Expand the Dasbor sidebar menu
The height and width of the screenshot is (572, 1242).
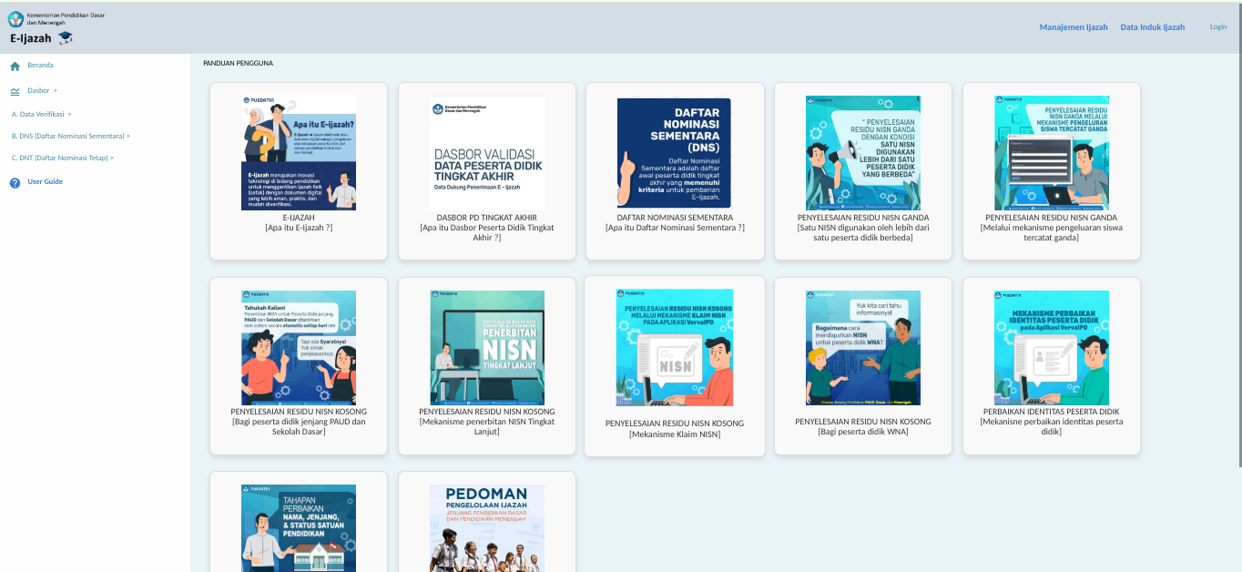42,91
